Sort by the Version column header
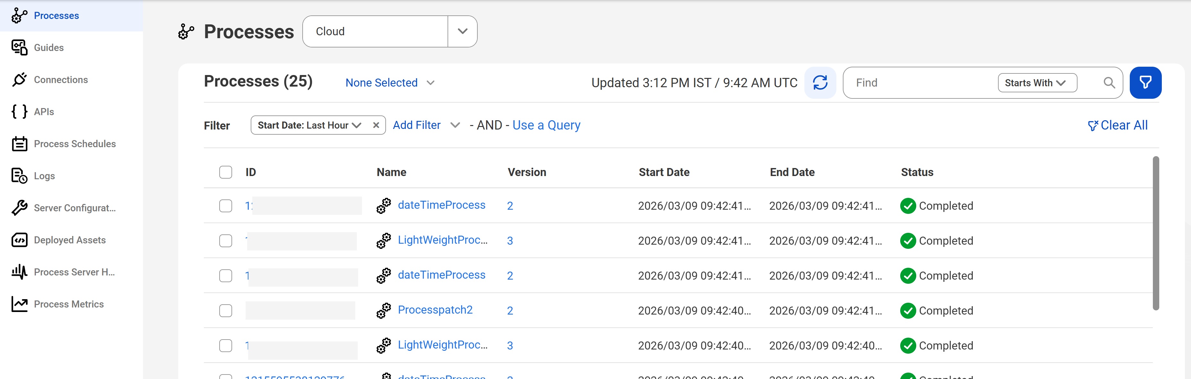The width and height of the screenshot is (1191, 379). (527, 173)
